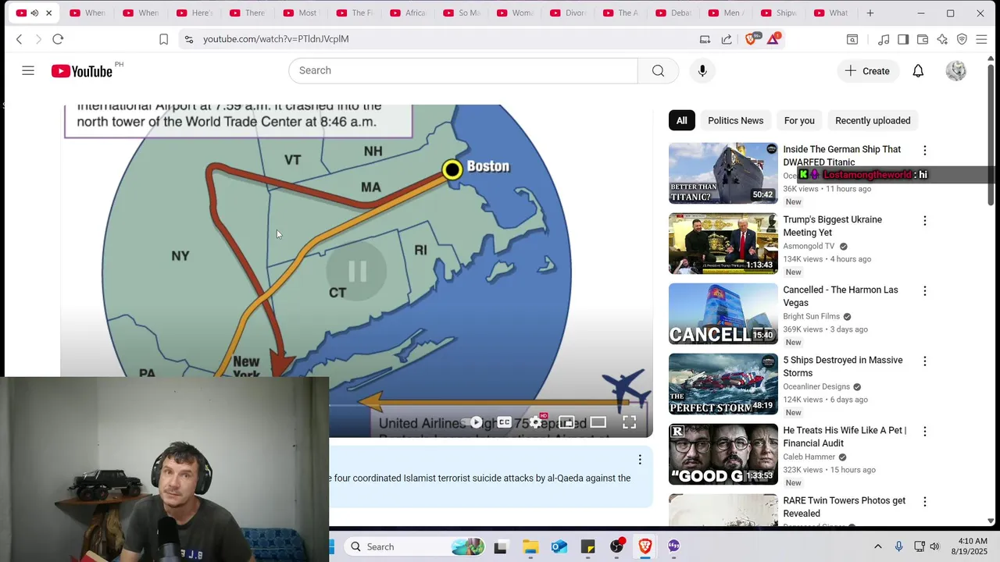Show hidden system tray icons chevron

coord(877,546)
